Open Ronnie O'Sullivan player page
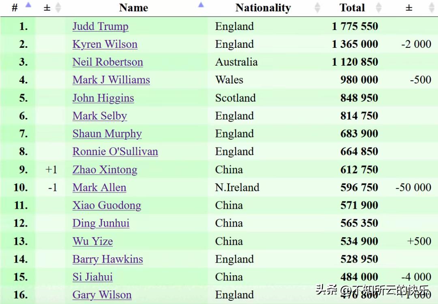The image size is (438, 304). pos(115,152)
